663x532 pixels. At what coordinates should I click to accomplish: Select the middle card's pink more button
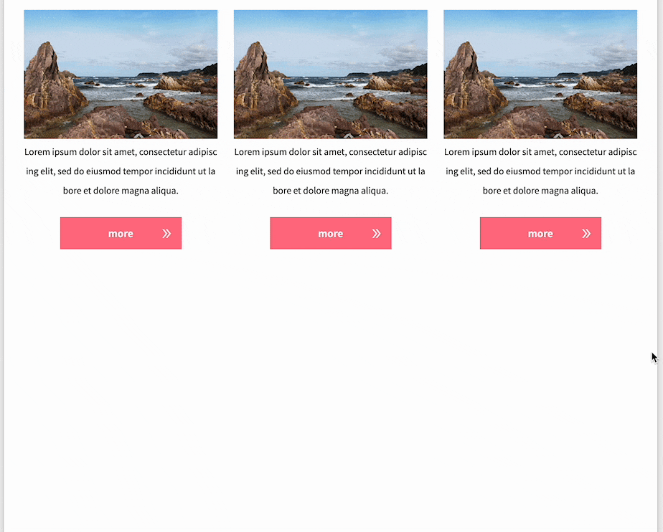point(331,233)
